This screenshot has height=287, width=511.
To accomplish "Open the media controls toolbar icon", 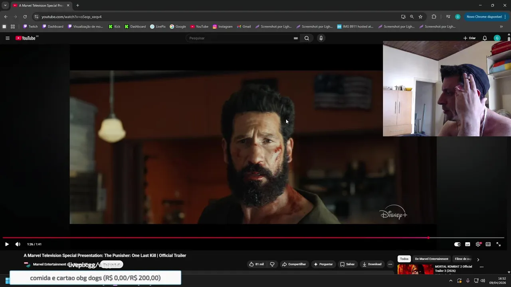I will click(x=448, y=17).
